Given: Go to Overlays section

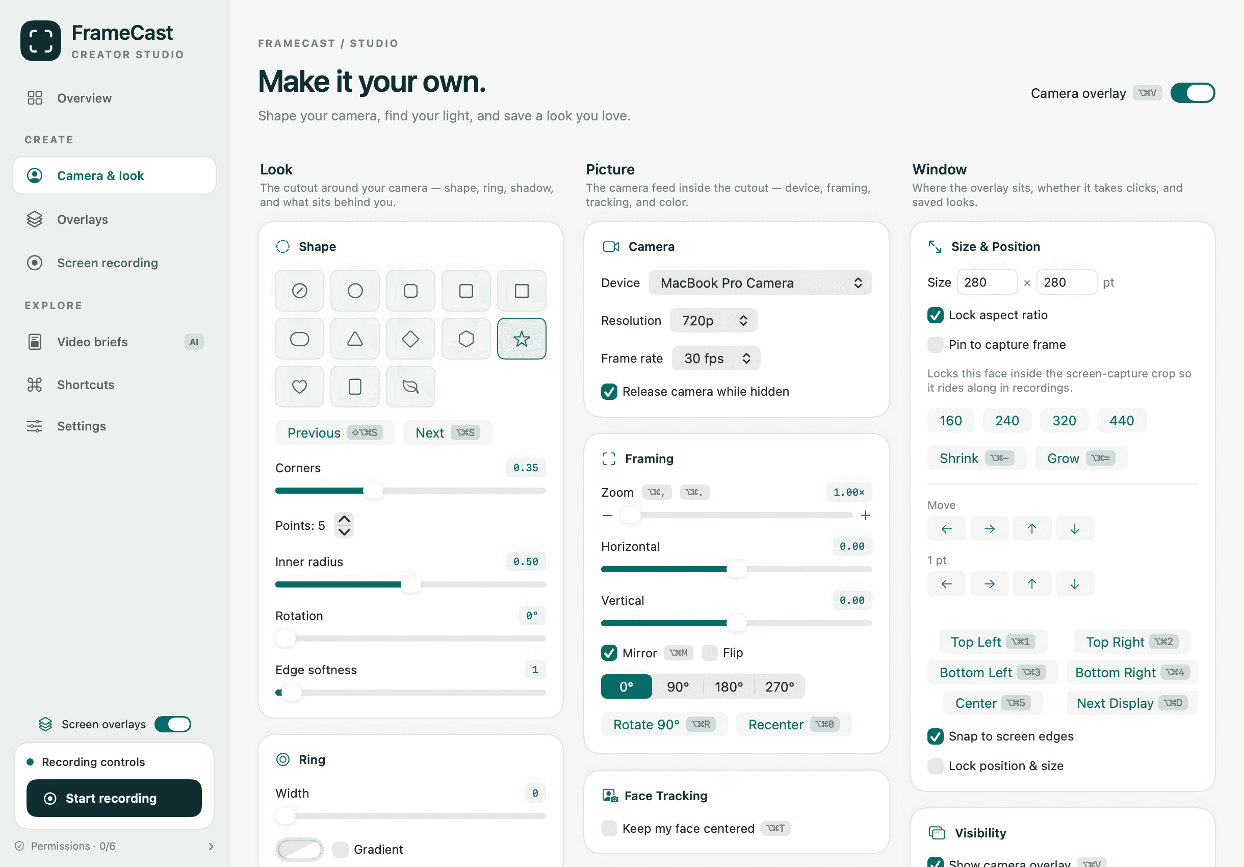Looking at the screenshot, I should click(114, 219).
